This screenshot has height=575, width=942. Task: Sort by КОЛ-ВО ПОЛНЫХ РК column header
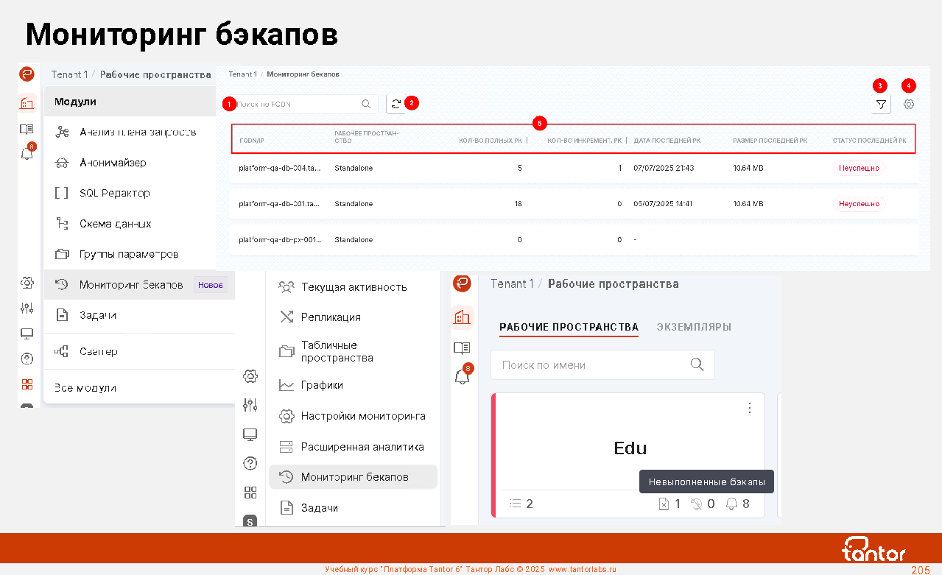490,140
